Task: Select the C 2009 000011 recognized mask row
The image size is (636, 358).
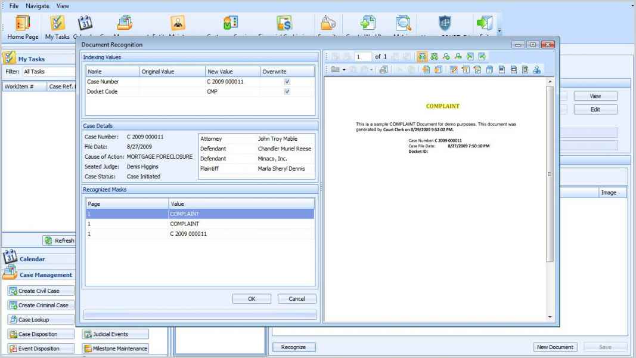Action: point(200,234)
